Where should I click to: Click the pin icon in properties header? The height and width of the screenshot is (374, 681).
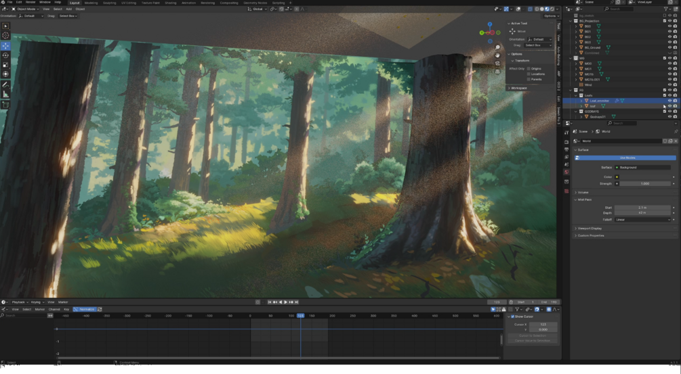click(x=676, y=131)
